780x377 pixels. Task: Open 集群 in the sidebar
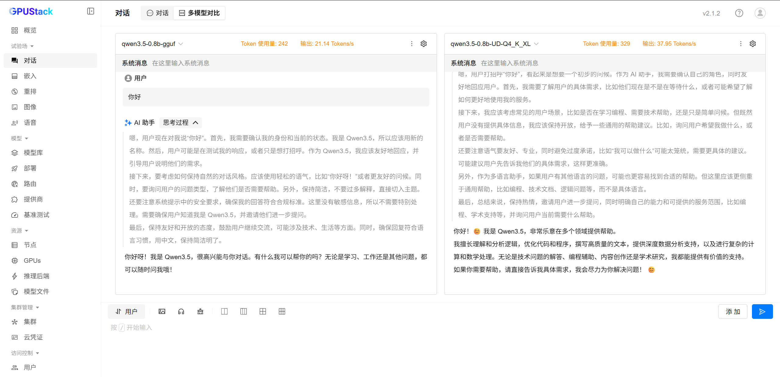(x=50, y=322)
